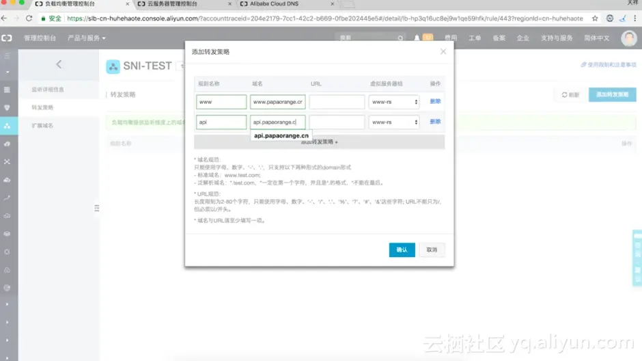
Task: Select the 负载均衡管理控制台 browser tab
Action: [x=70, y=3]
